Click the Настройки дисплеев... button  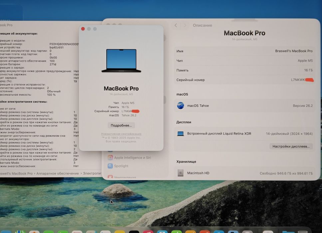291,146
